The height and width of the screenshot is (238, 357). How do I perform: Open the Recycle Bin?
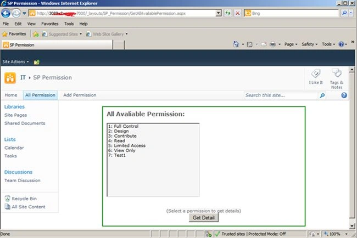click(21, 199)
